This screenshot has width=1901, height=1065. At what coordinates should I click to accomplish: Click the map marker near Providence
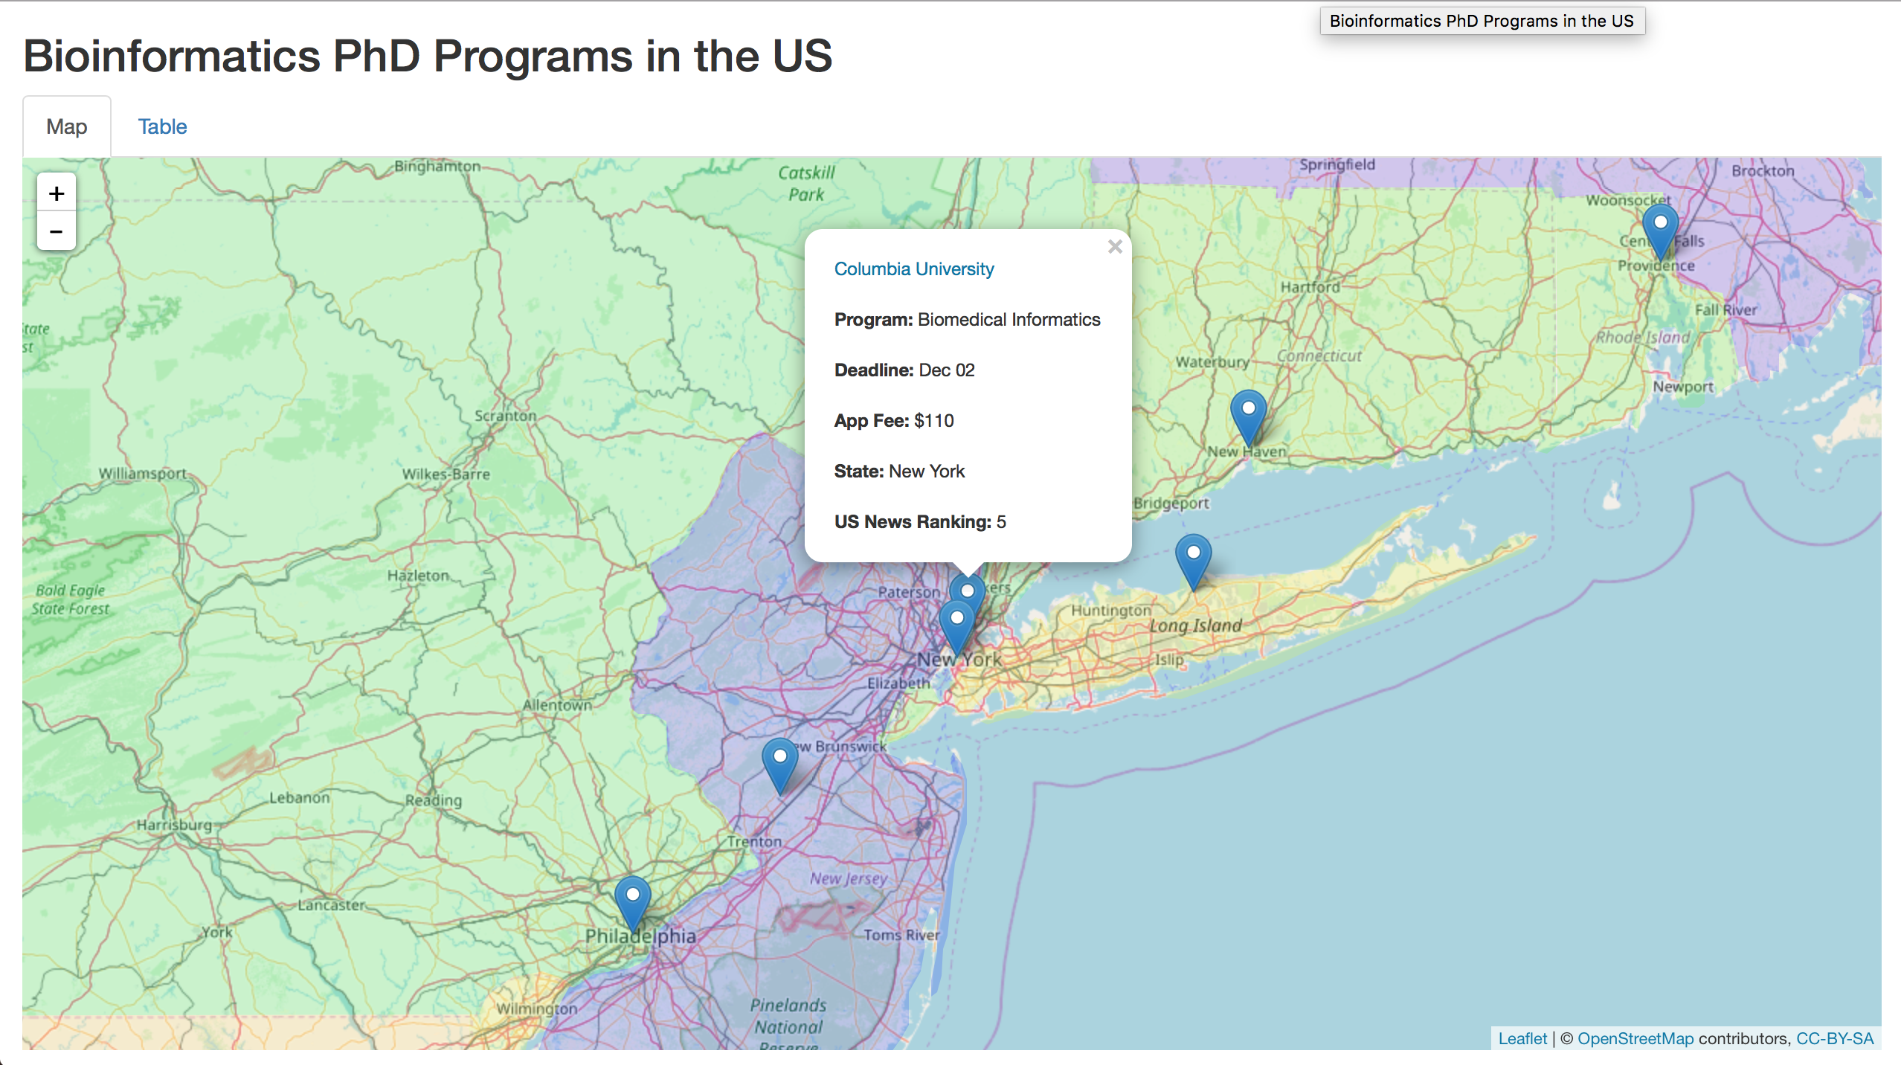(1659, 230)
